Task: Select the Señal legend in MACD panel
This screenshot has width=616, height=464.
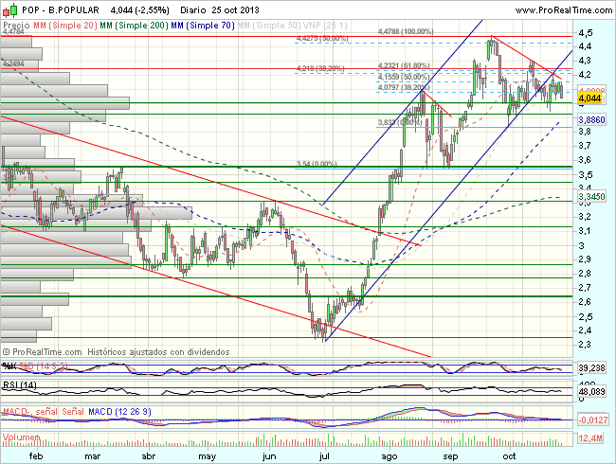Action: [x=73, y=412]
